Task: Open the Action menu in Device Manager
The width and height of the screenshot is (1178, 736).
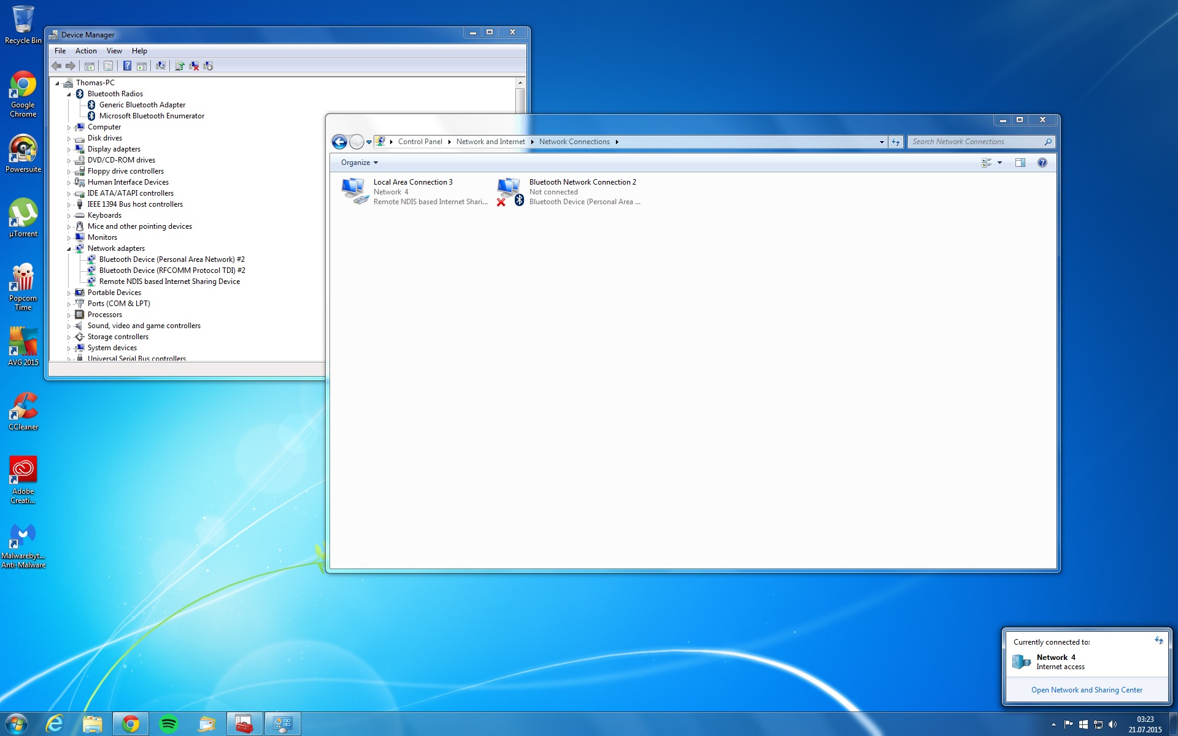Action: coord(86,51)
